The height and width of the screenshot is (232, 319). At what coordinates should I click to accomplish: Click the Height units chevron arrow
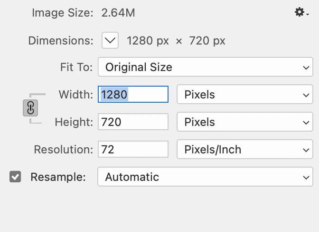(x=306, y=123)
